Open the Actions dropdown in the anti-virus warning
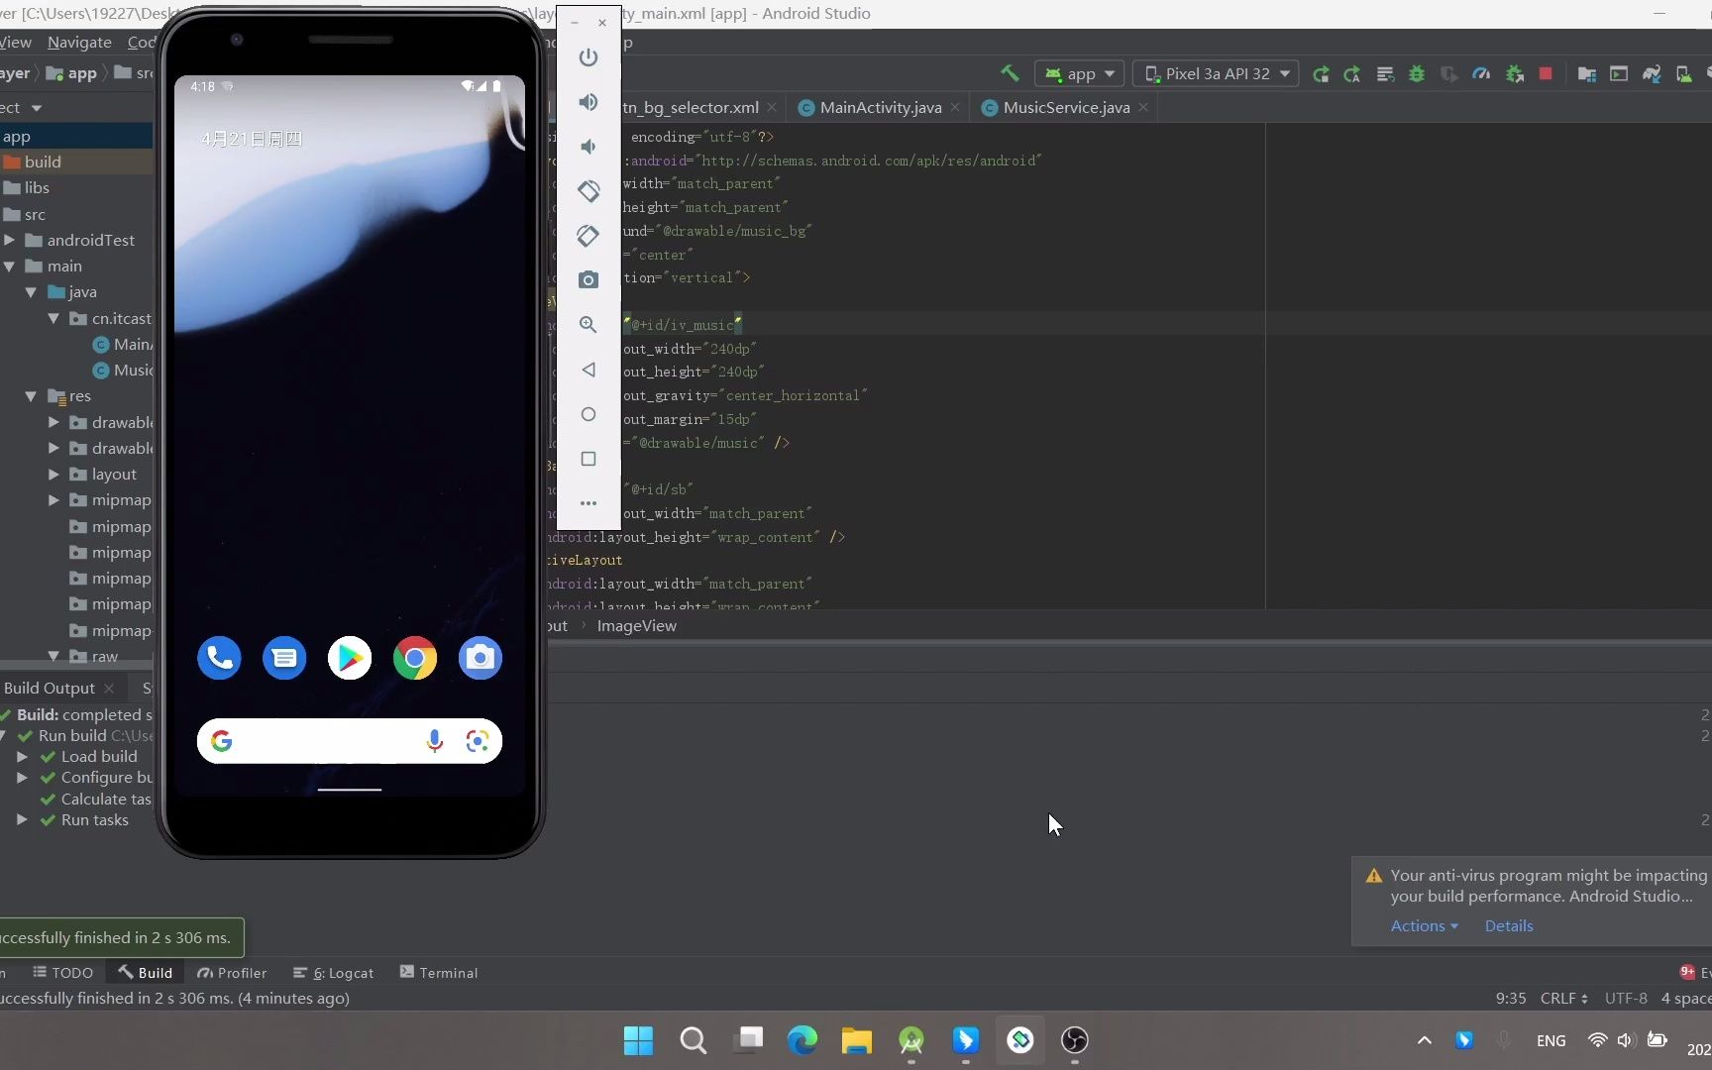The image size is (1712, 1070). pyautogui.click(x=1424, y=925)
